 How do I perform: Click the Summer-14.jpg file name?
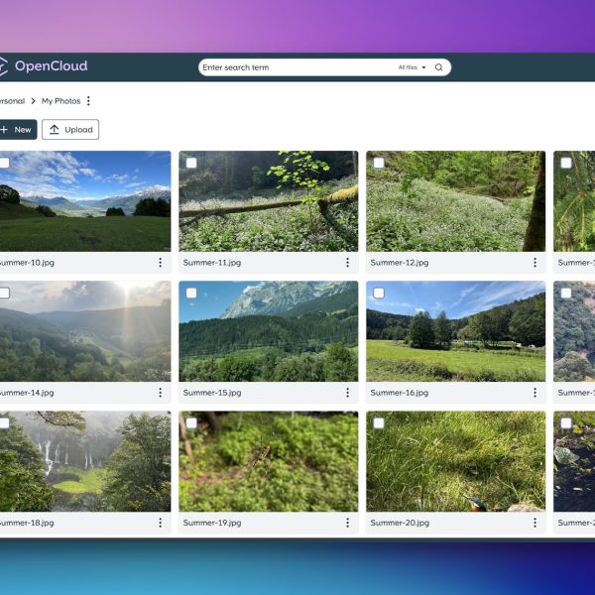[x=27, y=393]
